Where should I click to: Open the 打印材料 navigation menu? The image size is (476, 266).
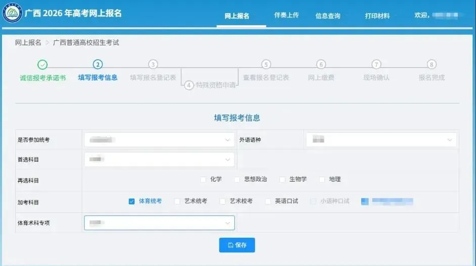pos(377,16)
